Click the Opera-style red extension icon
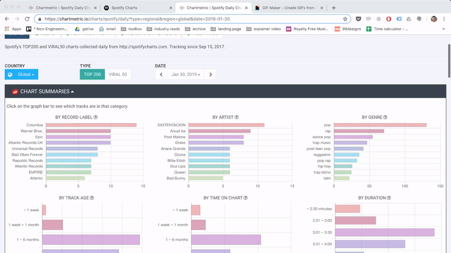Viewport: 451px width, 253px height. [x=388, y=19]
